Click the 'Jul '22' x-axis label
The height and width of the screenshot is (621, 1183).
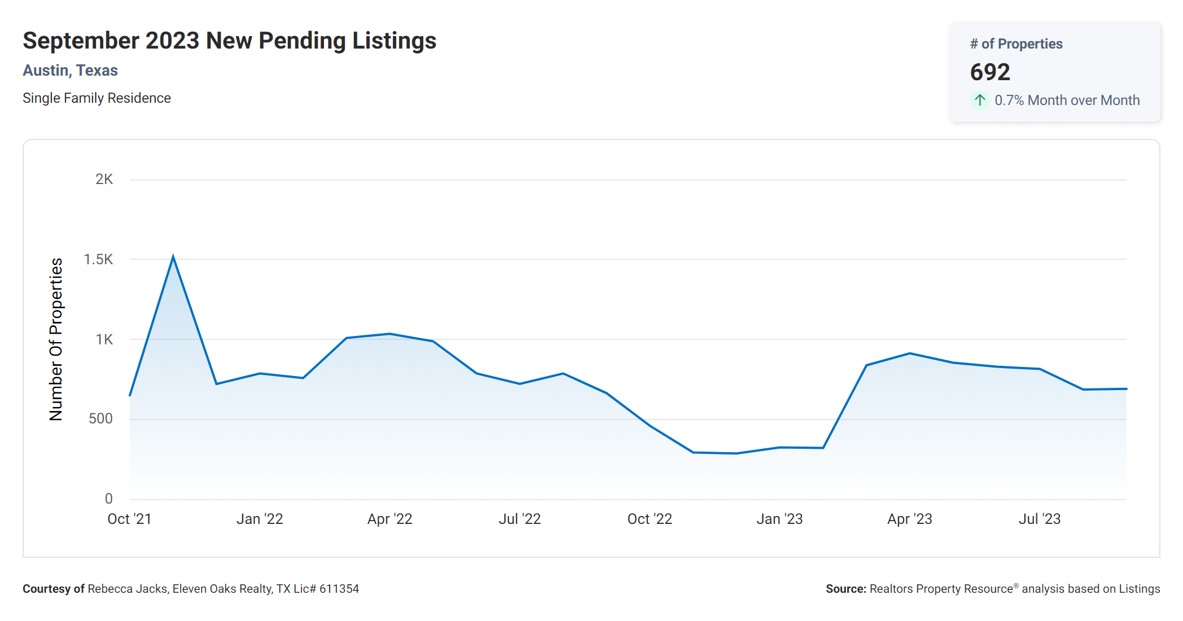pos(519,519)
